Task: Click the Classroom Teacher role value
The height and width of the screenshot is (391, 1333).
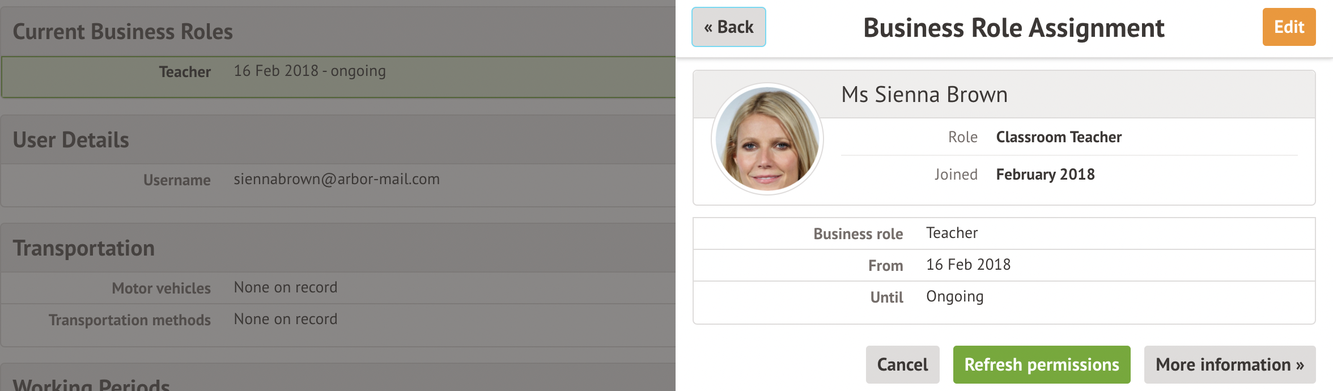Action: click(x=1058, y=137)
